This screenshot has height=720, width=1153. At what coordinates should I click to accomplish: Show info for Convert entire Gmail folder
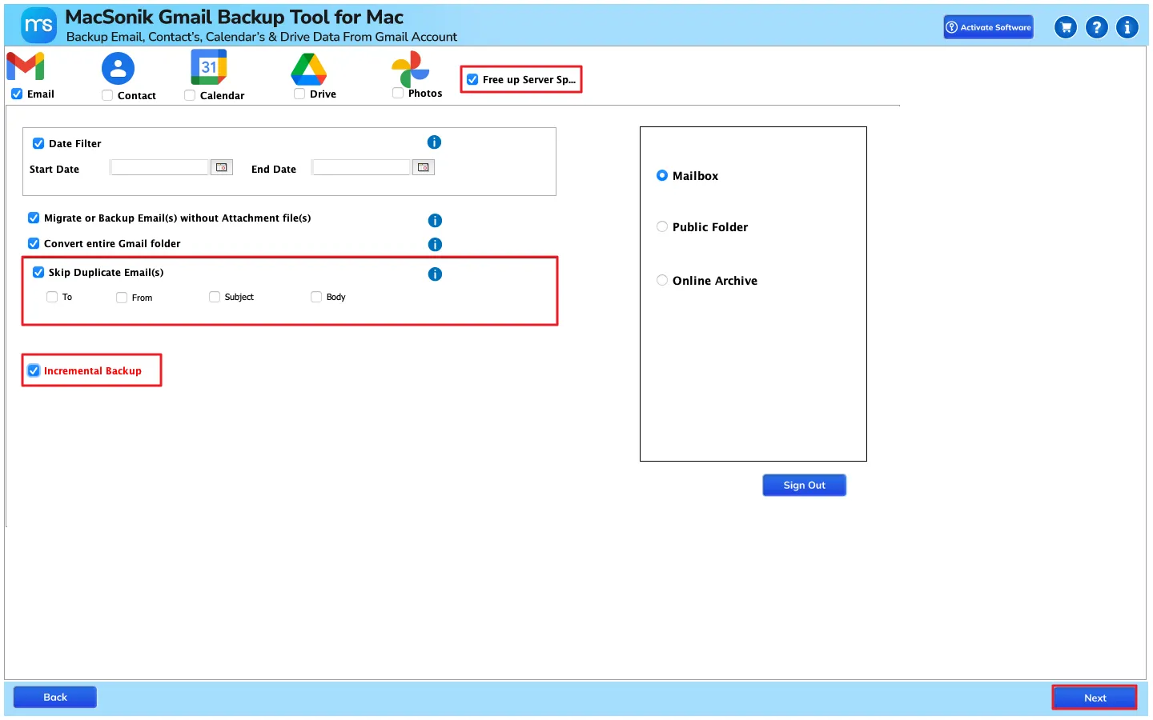click(435, 245)
